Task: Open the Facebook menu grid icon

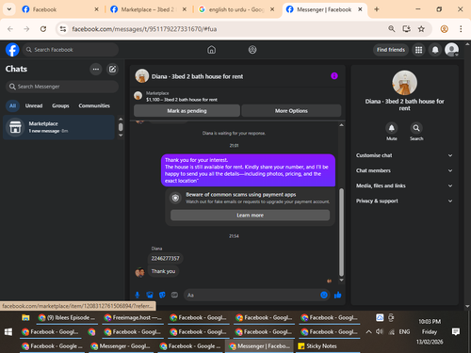Action: pyautogui.click(x=418, y=50)
